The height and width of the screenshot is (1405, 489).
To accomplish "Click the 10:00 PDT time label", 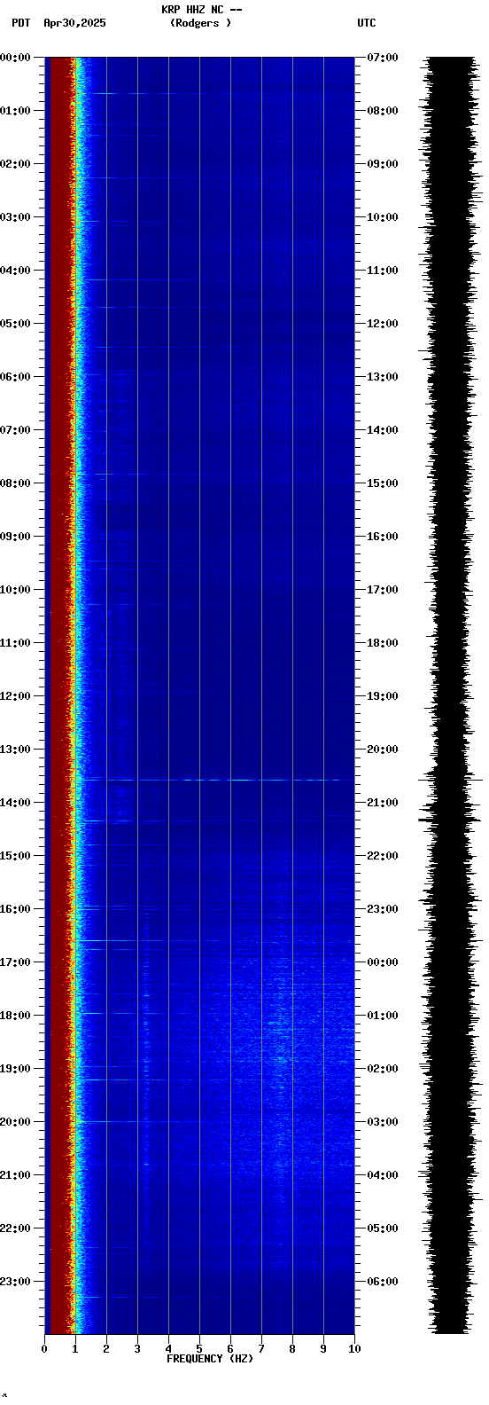I will 16,590.
